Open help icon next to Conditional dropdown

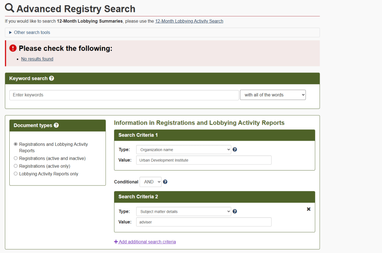(165, 182)
